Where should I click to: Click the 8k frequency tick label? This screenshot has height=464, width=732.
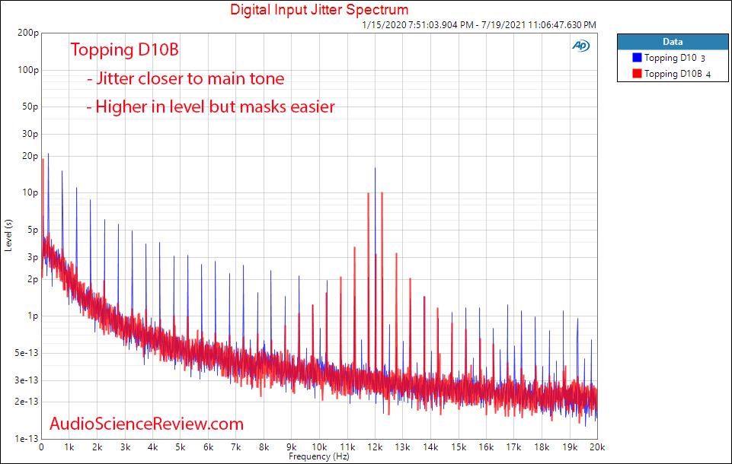[x=264, y=447]
